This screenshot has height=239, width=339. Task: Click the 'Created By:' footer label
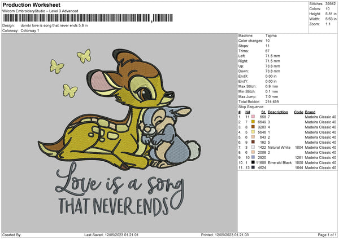(12, 234)
